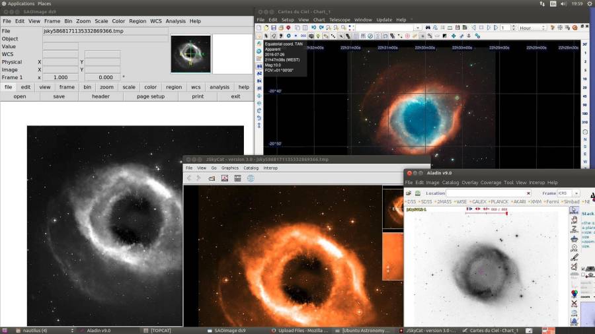Viewport: 595px width, 334px height.
Task: Click red slider marker above Aladin image
Action: point(506,214)
